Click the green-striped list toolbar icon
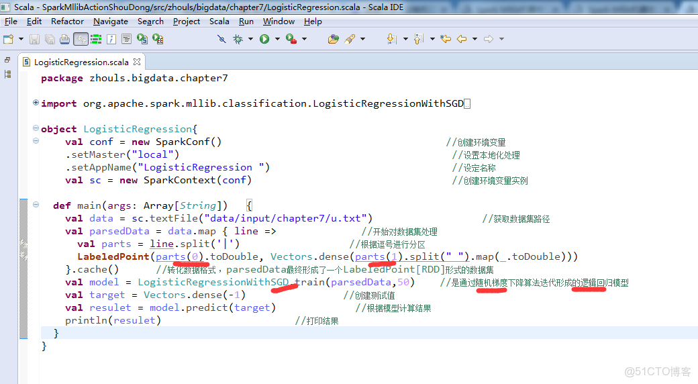This screenshot has height=384, width=698. tap(96, 39)
